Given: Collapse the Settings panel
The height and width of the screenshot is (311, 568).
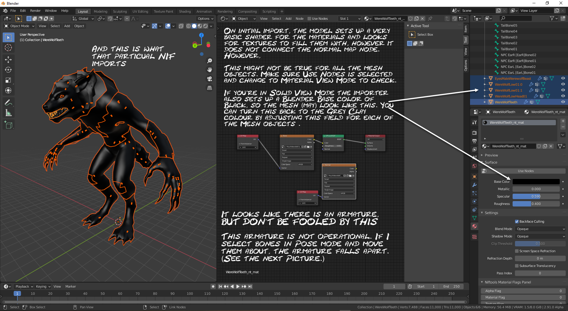Looking at the screenshot, I should pos(491,213).
